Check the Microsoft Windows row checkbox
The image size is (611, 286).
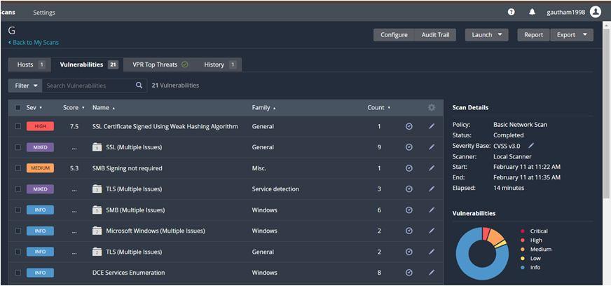18,231
